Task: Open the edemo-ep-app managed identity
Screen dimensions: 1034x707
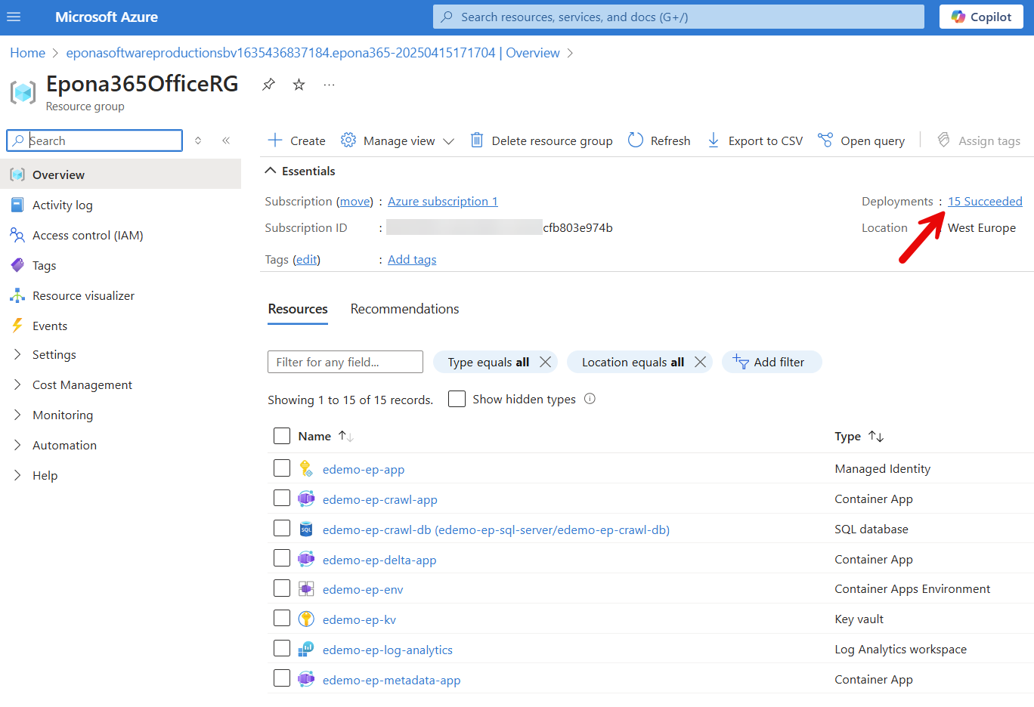Action: [x=364, y=469]
